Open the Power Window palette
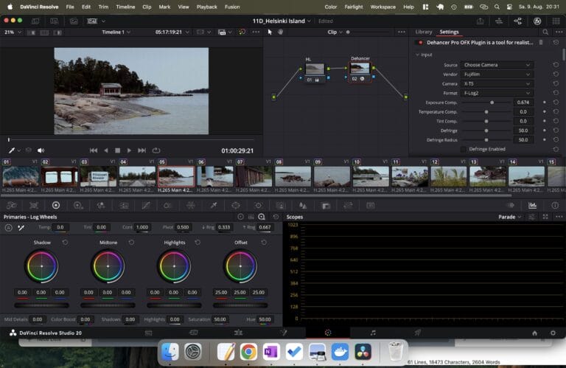This screenshot has width=566, height=368. pyautogui.click(x=236, y=206)
